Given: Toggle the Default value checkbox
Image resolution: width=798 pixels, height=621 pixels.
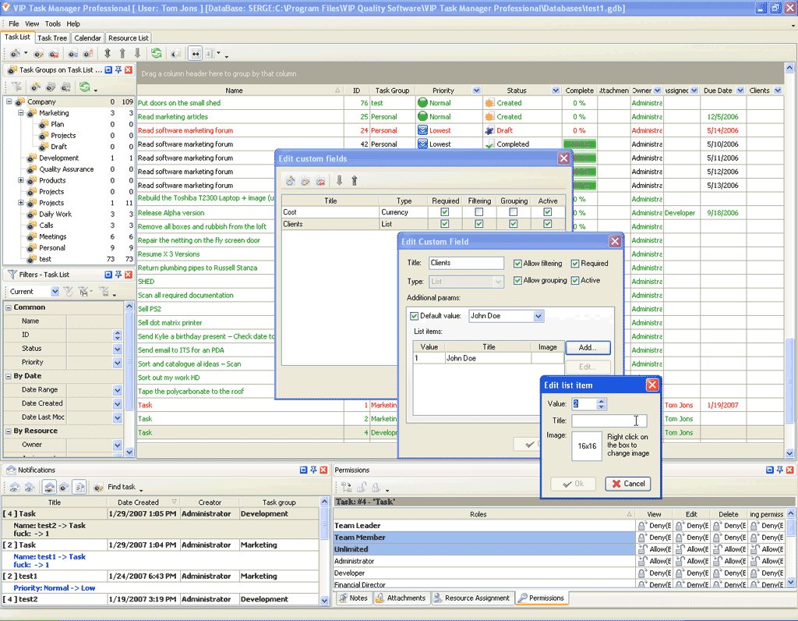Looking at the screenshot, I should (x=414, y=316).
